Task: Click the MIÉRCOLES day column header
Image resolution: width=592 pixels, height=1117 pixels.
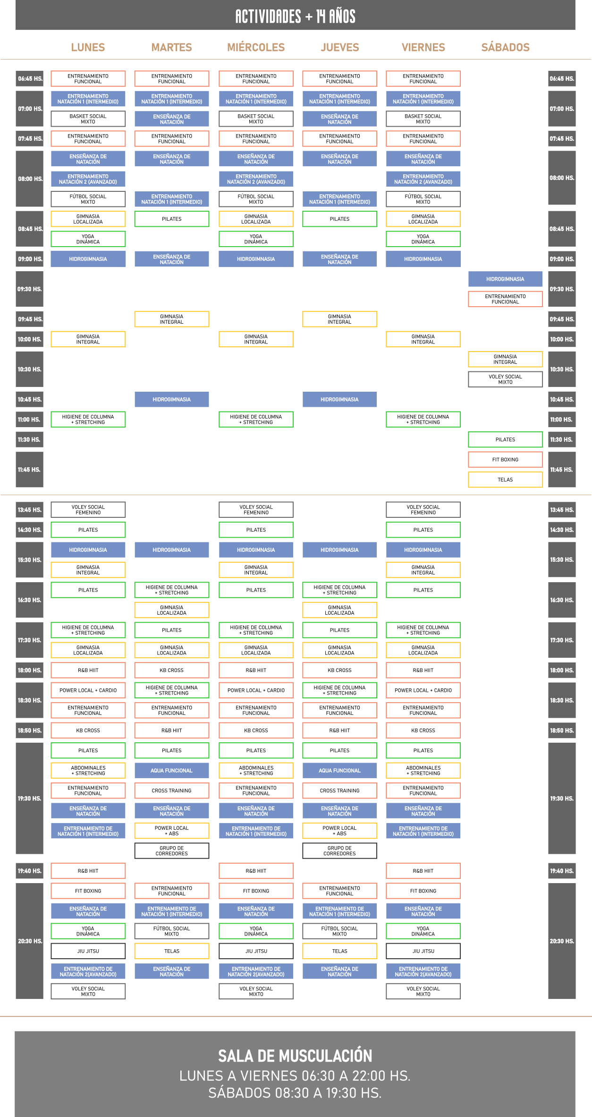Action: click(256, 47)
